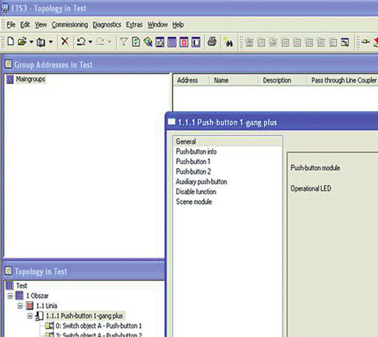The width and height of the screenshot is (378, 337).
Task: Open a project using the folder icon
Action: [22, 42]
